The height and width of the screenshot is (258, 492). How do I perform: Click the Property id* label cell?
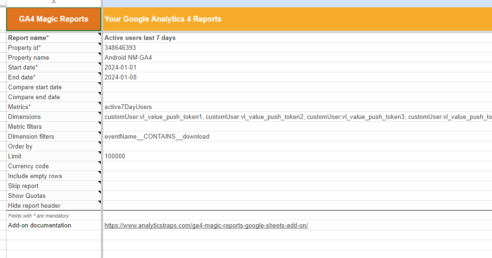tap(54, 47)
